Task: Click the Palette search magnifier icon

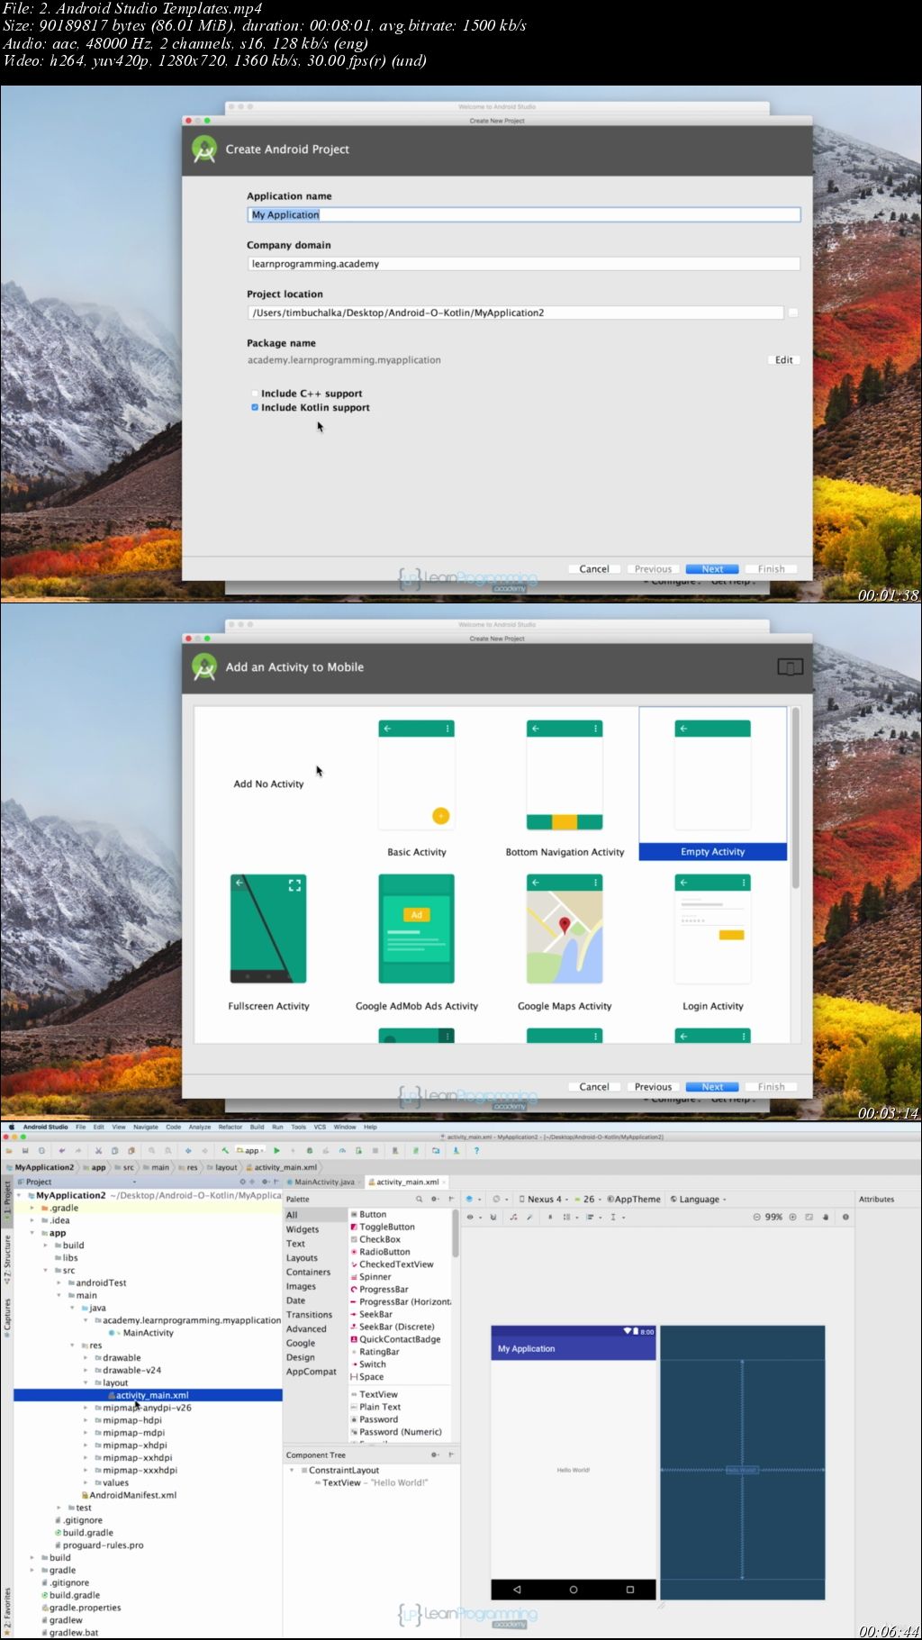Action: point(420,1199)
